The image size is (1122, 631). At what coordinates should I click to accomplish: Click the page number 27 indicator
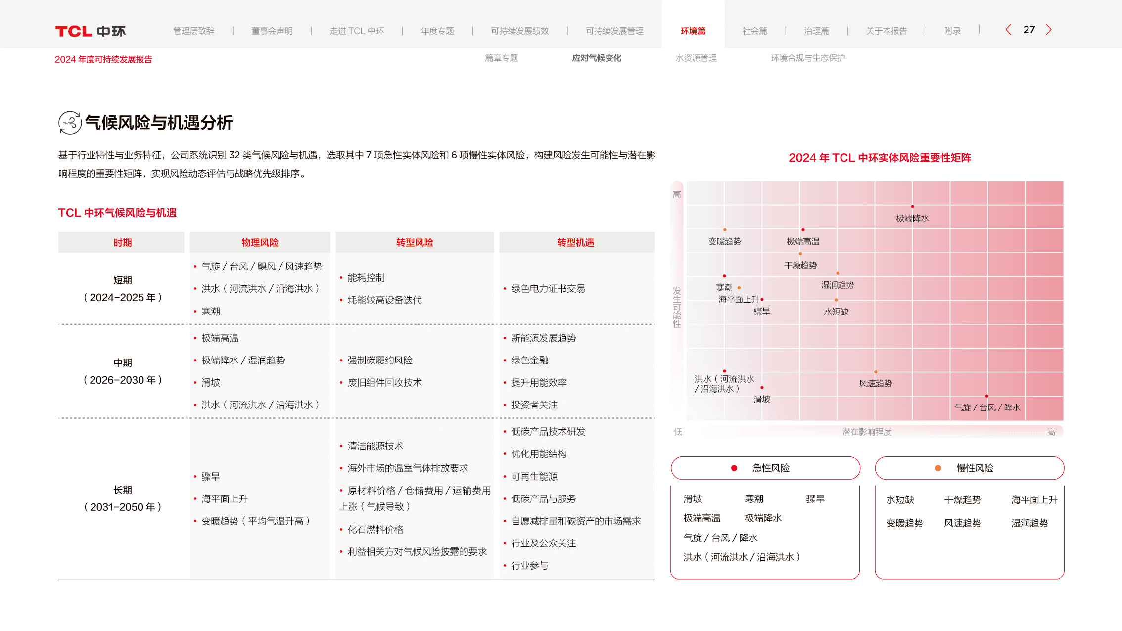pos(1029,30)
